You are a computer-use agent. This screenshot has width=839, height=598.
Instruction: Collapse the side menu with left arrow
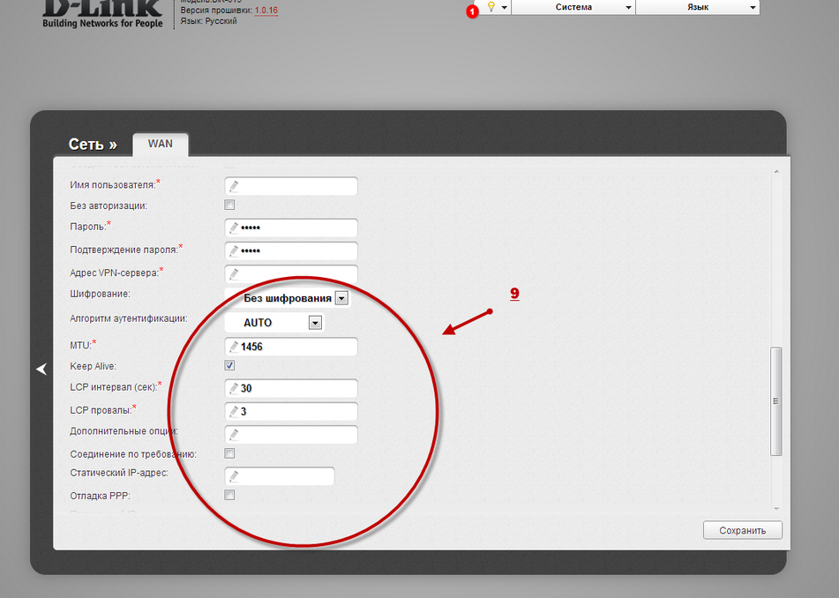tap(41, 369)
